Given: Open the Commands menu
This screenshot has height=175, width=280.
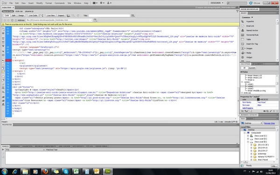Looking at the screenshot, I should (59, 3).
